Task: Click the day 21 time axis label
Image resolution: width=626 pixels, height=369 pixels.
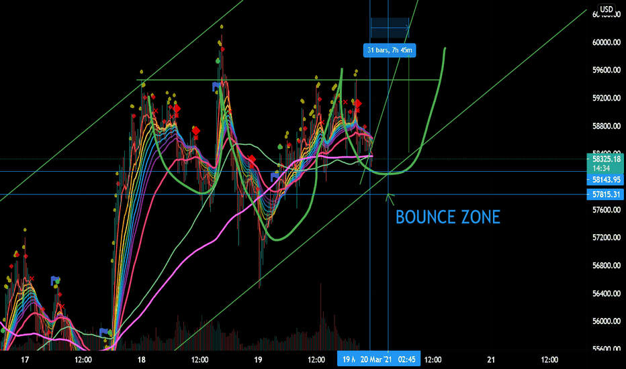Action: 491,360
